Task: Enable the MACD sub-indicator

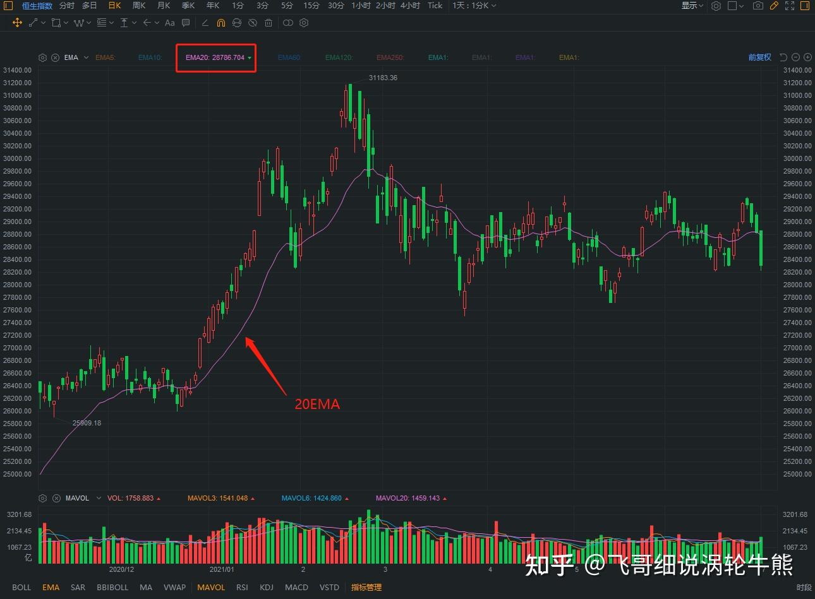Action: (296, 587)
